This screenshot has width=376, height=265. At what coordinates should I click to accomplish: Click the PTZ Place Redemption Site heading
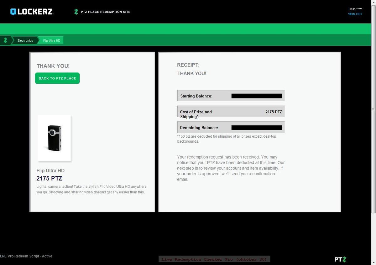click(105, 12)
